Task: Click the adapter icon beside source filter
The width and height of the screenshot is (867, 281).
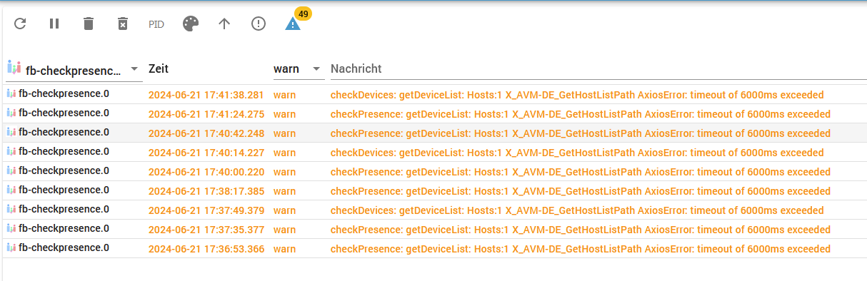Action: [x=14, y=68]
